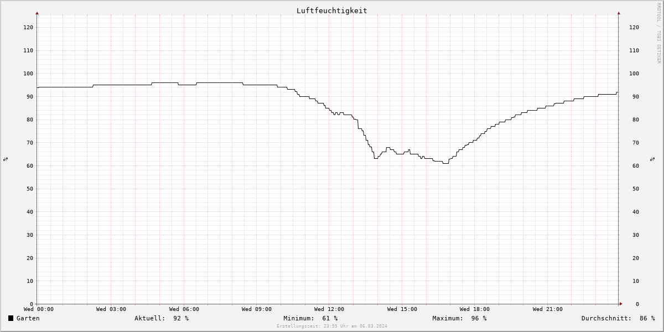Viewport: 664px width, 332px height.
Task: Click the 60 label on right axis
Action: (x=636, y=165)
